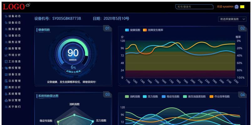Toggle the cyan 压力指数 legend swatch
The width and height of the screenshot is (252, 125).
click(144, 97)
